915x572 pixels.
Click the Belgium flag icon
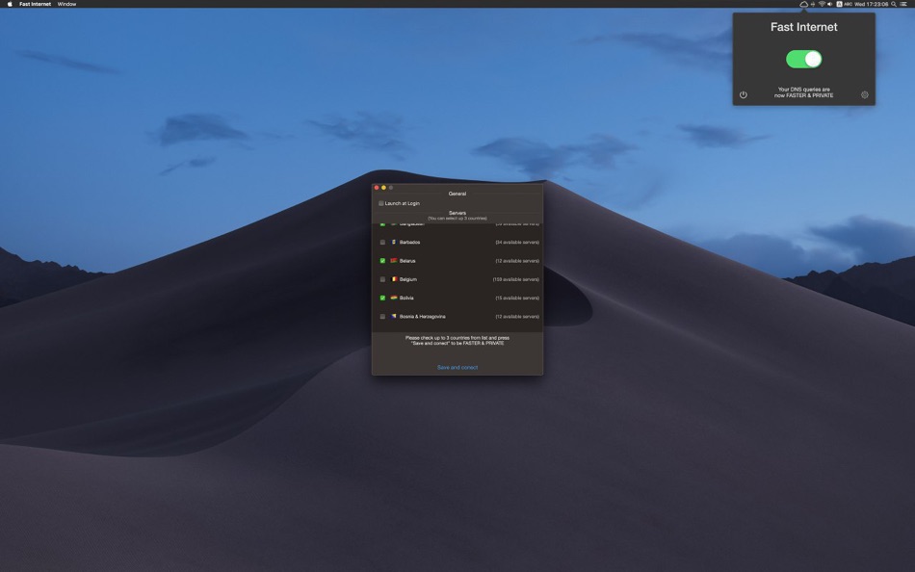coord(394,279)
